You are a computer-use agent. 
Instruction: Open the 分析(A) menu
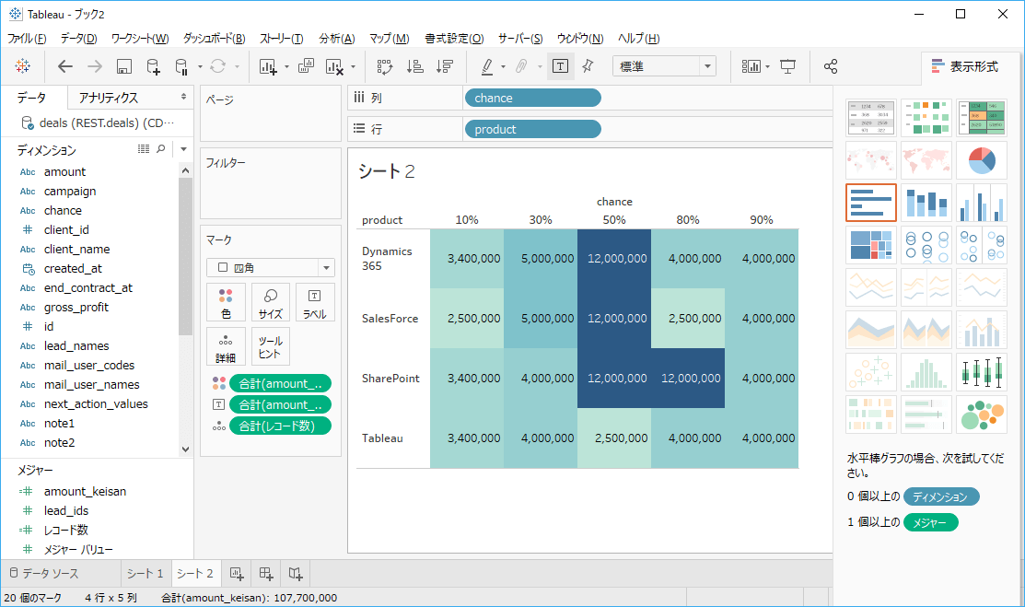[337, 38]
